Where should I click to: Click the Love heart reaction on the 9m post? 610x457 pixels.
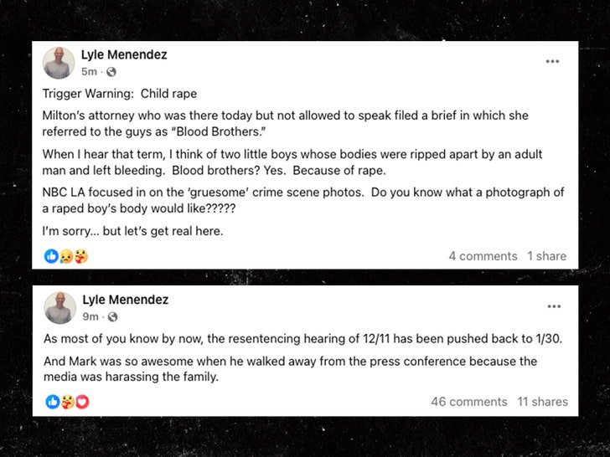(81, 402)
